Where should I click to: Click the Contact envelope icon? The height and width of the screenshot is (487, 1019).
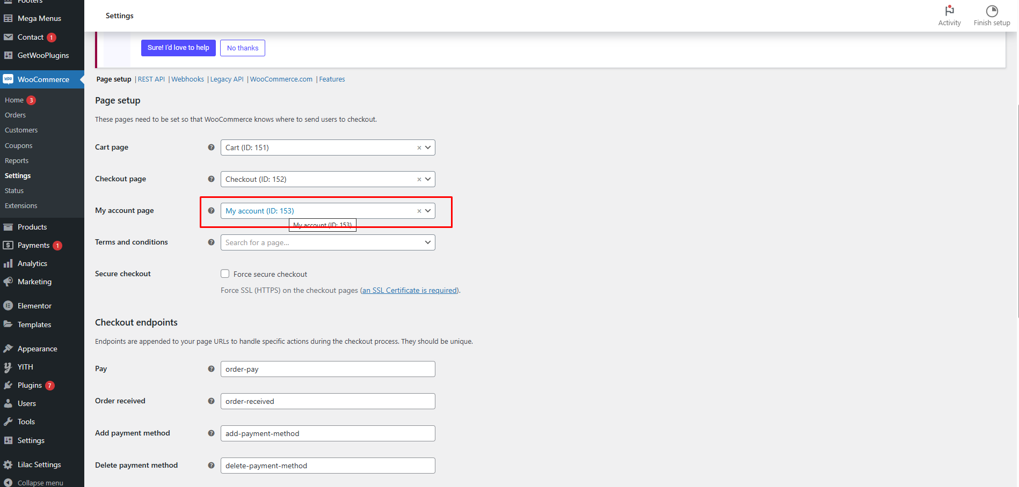click(x=8, y=37)
